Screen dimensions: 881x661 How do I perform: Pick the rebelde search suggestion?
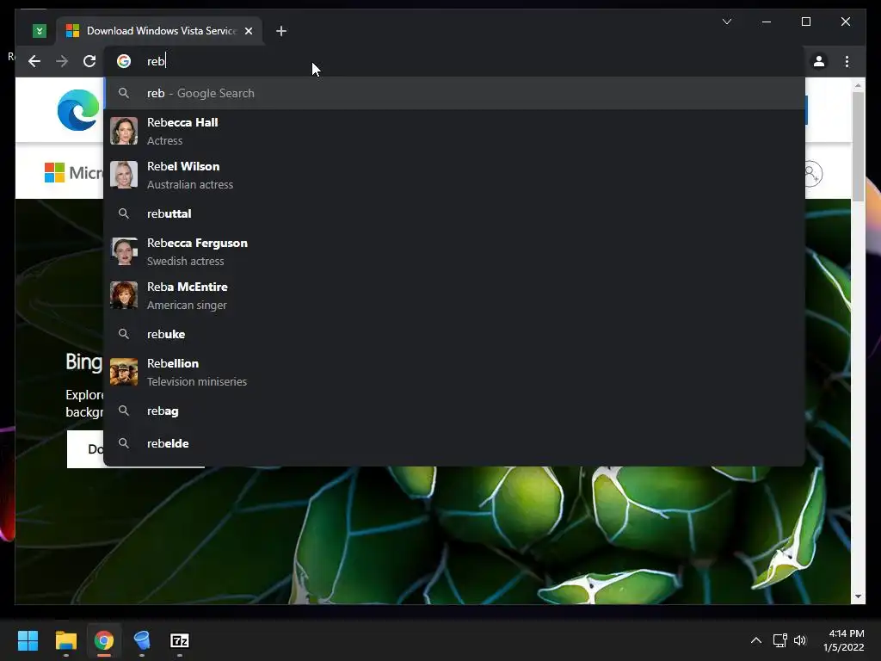pos(454,443)
